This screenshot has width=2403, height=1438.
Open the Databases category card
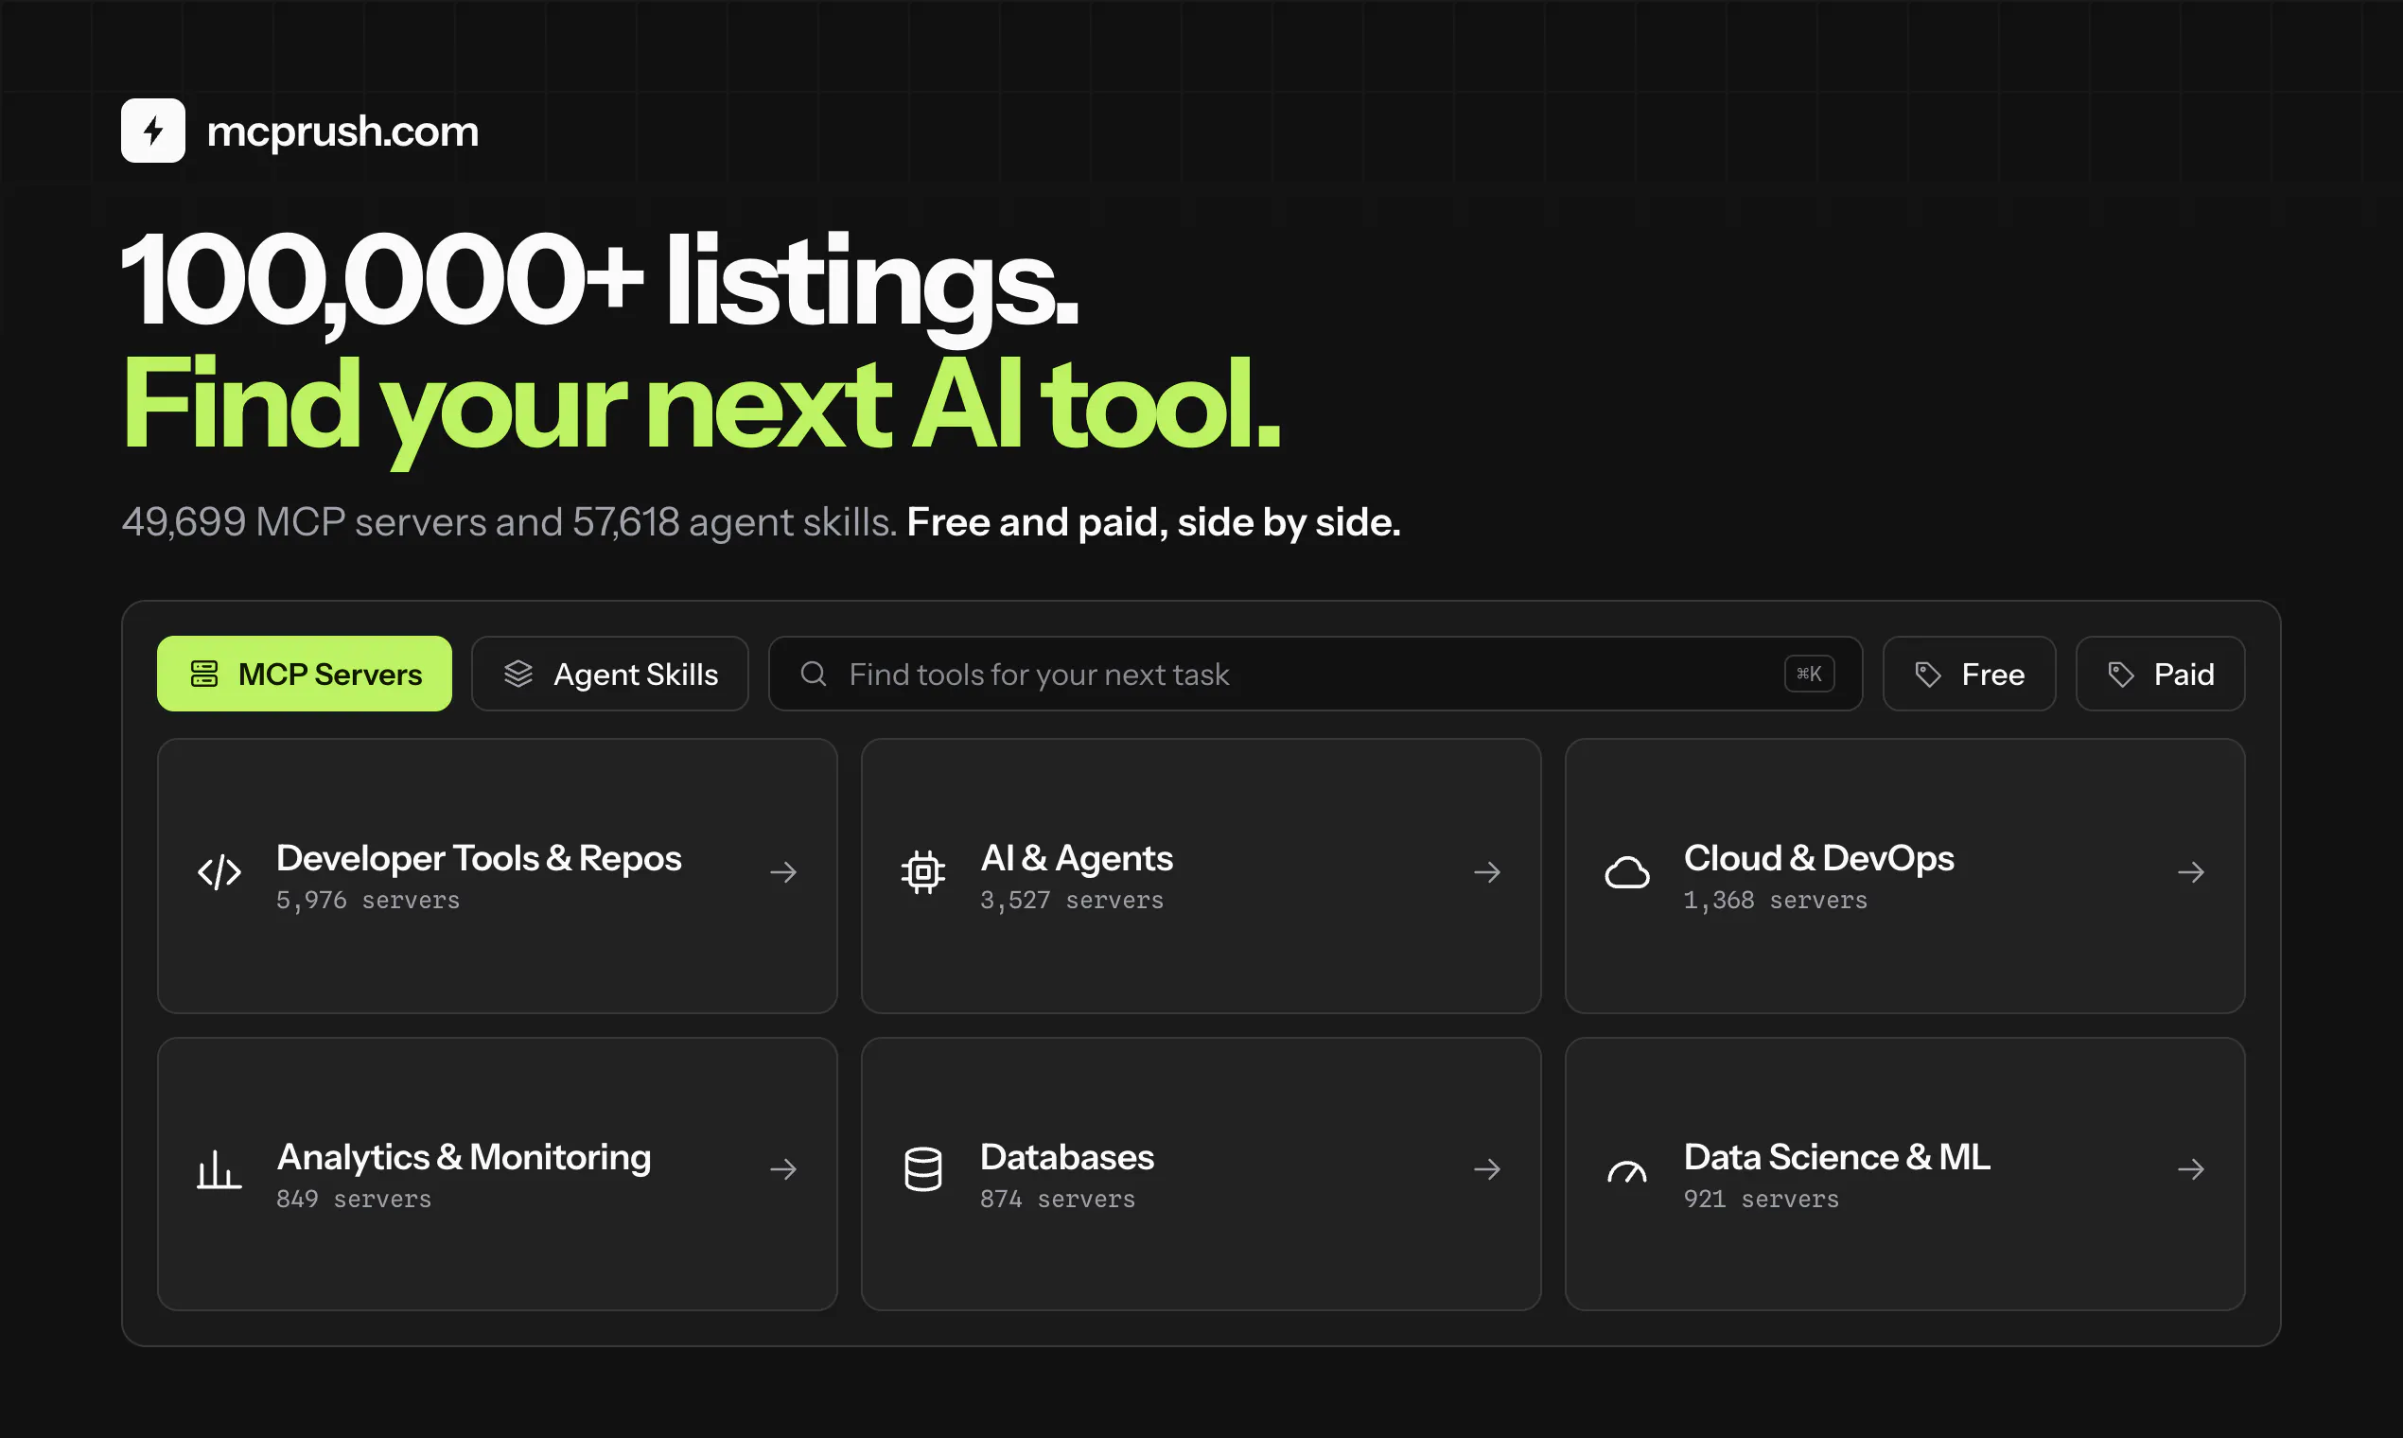click(x=1201, y=1174)
